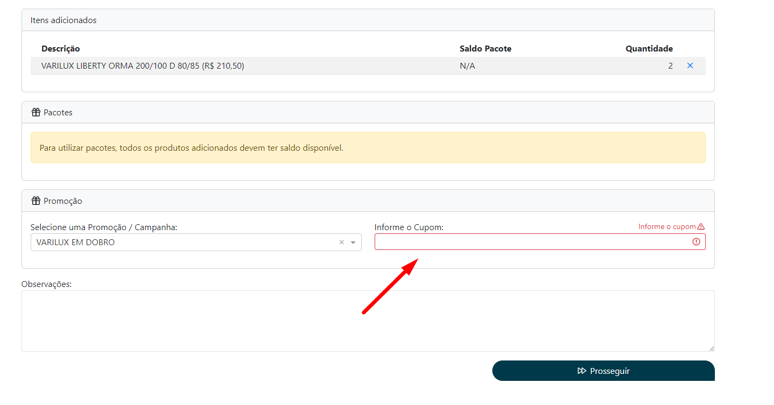774x405 pixels.
Task: Click the gift icon beside Promoção
Action: 36,201
